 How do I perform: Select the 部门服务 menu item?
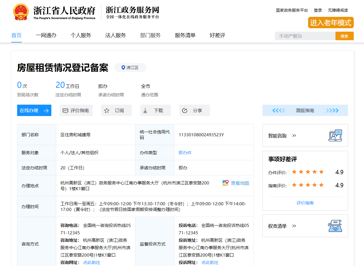click(x=150, y=35)
